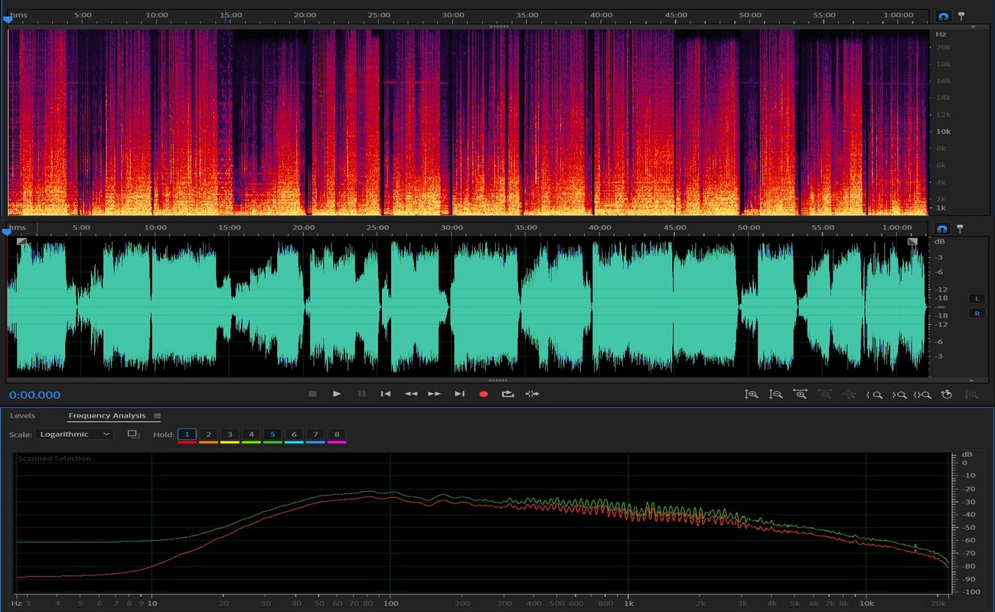This screenshot has height=612, width=995.
Task: Click the 0:00.000 timecode display
Action: (34, 396)
